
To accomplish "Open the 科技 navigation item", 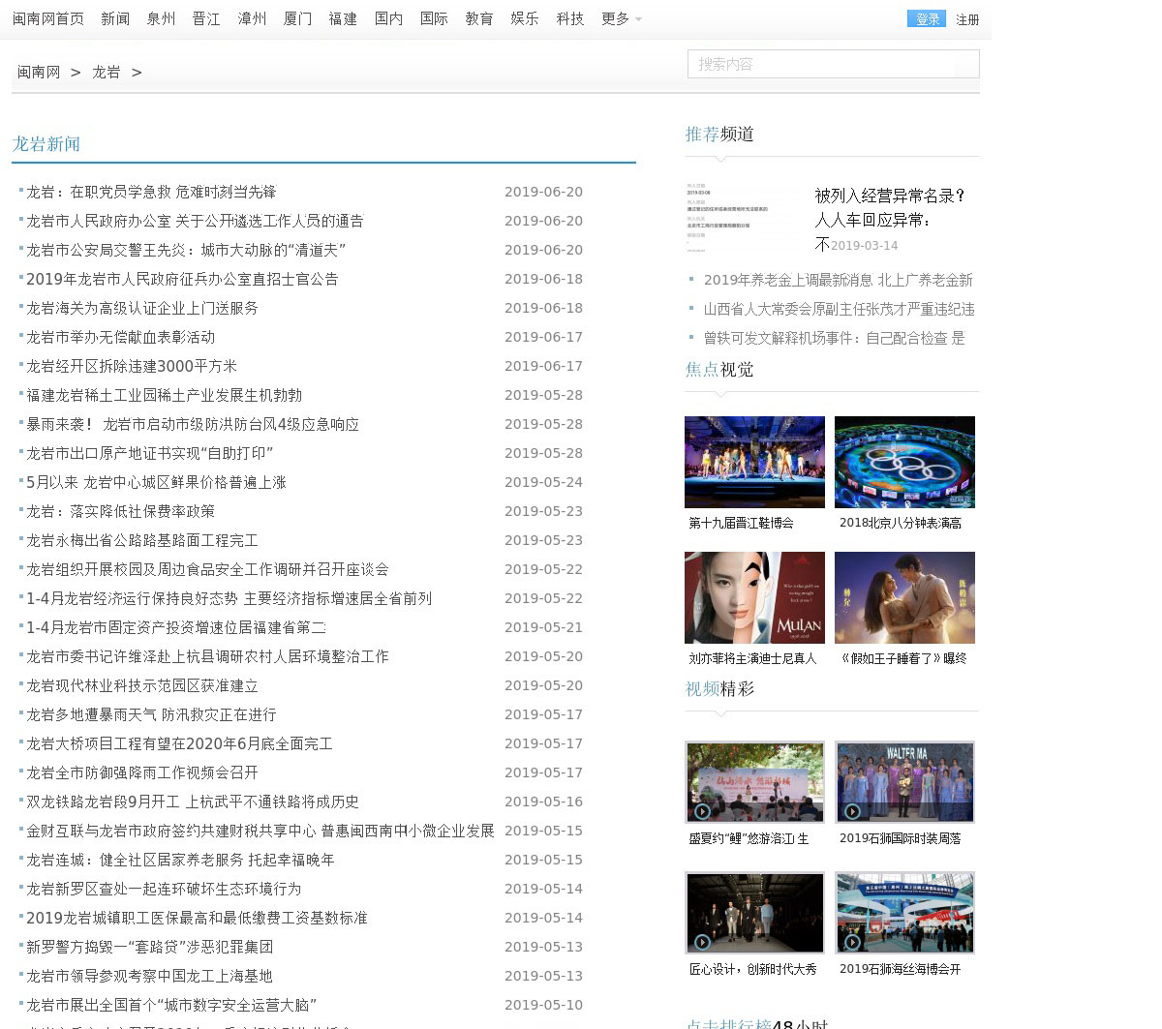I will tap(570, 19).
